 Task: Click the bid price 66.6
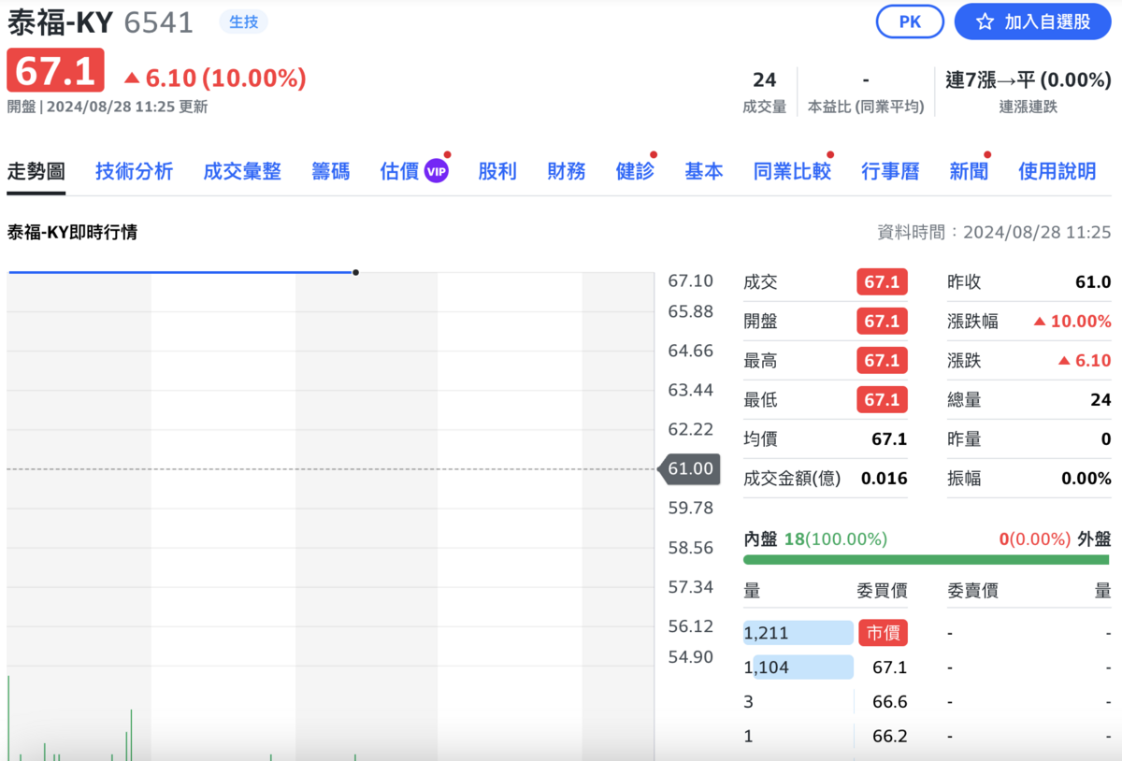(889, 702)
